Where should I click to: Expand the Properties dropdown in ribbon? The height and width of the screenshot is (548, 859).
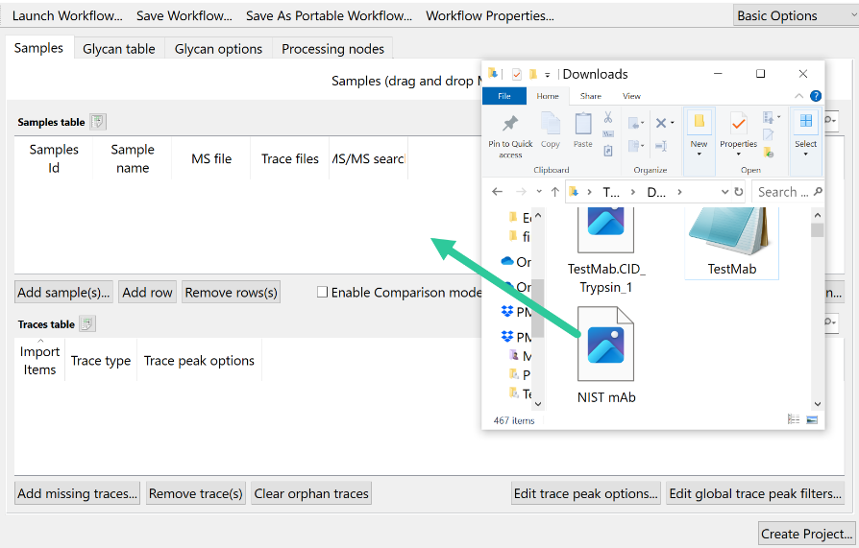[739, 155]
